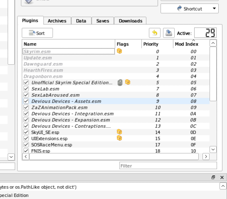The image size is (227, 199).
Task: Click plugin list scroll right arrow
Action: click(206, 157)
